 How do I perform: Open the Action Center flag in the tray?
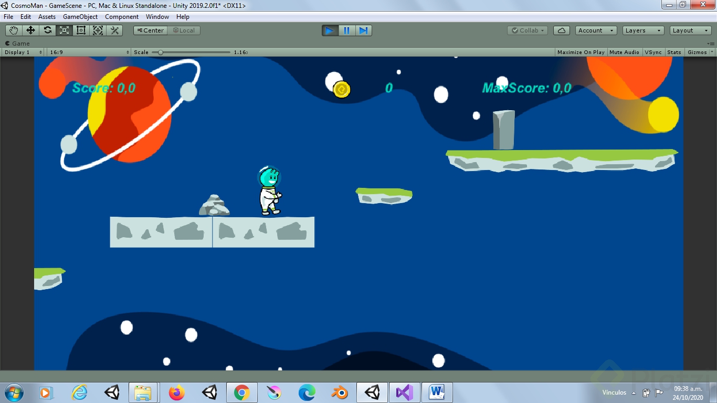tap(659, 393)
